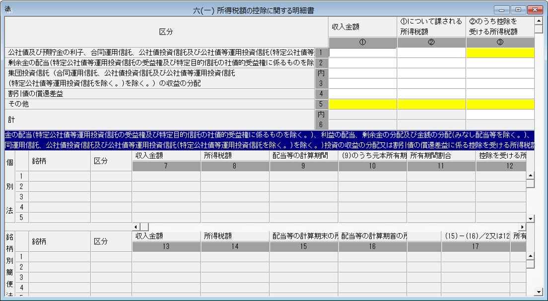Click the ② column header

[x=431, y=42]
